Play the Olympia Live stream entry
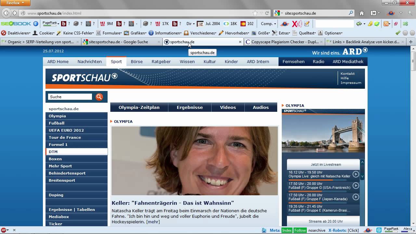This screenshot has width=416, height=234. 356,175
